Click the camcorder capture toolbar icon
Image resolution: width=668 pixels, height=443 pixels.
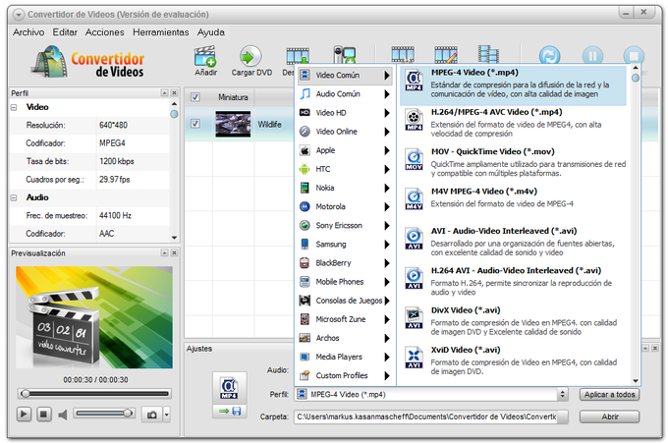click(x=344, y=55)
